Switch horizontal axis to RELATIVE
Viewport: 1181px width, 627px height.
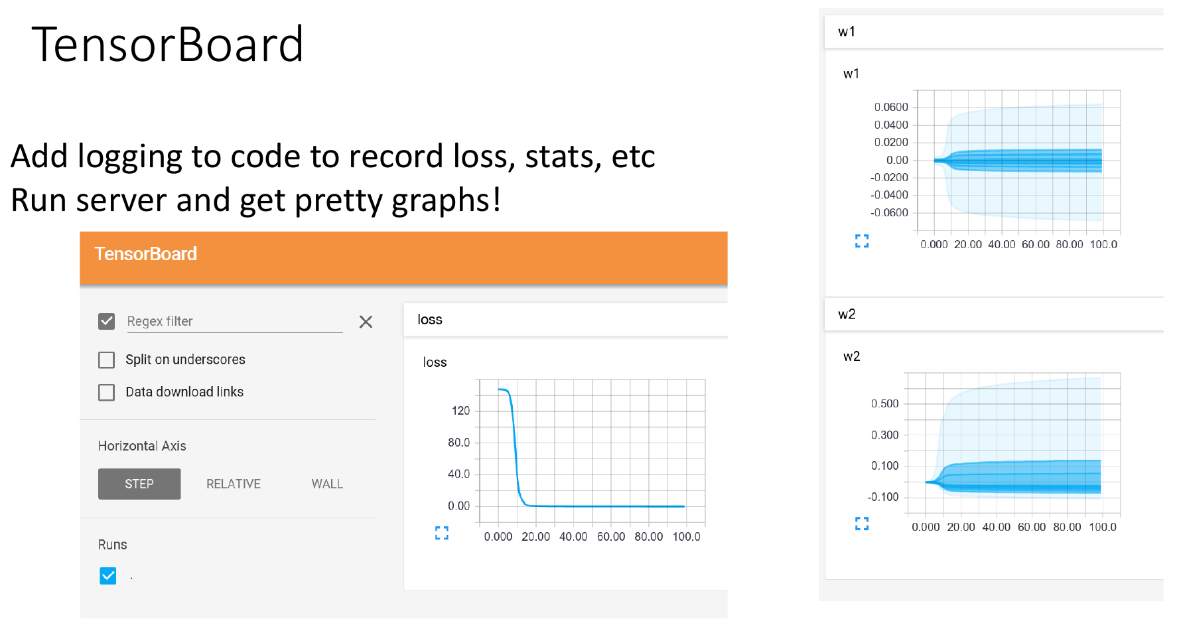tap(233, 484)
